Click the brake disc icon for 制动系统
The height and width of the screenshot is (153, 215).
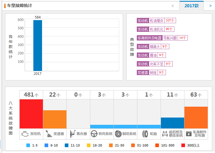(118, 134)
